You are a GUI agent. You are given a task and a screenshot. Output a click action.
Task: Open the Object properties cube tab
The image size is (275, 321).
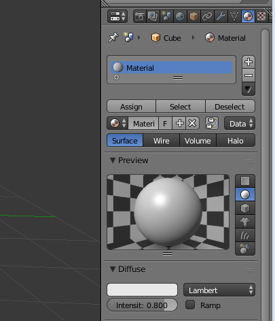[194, 16]
